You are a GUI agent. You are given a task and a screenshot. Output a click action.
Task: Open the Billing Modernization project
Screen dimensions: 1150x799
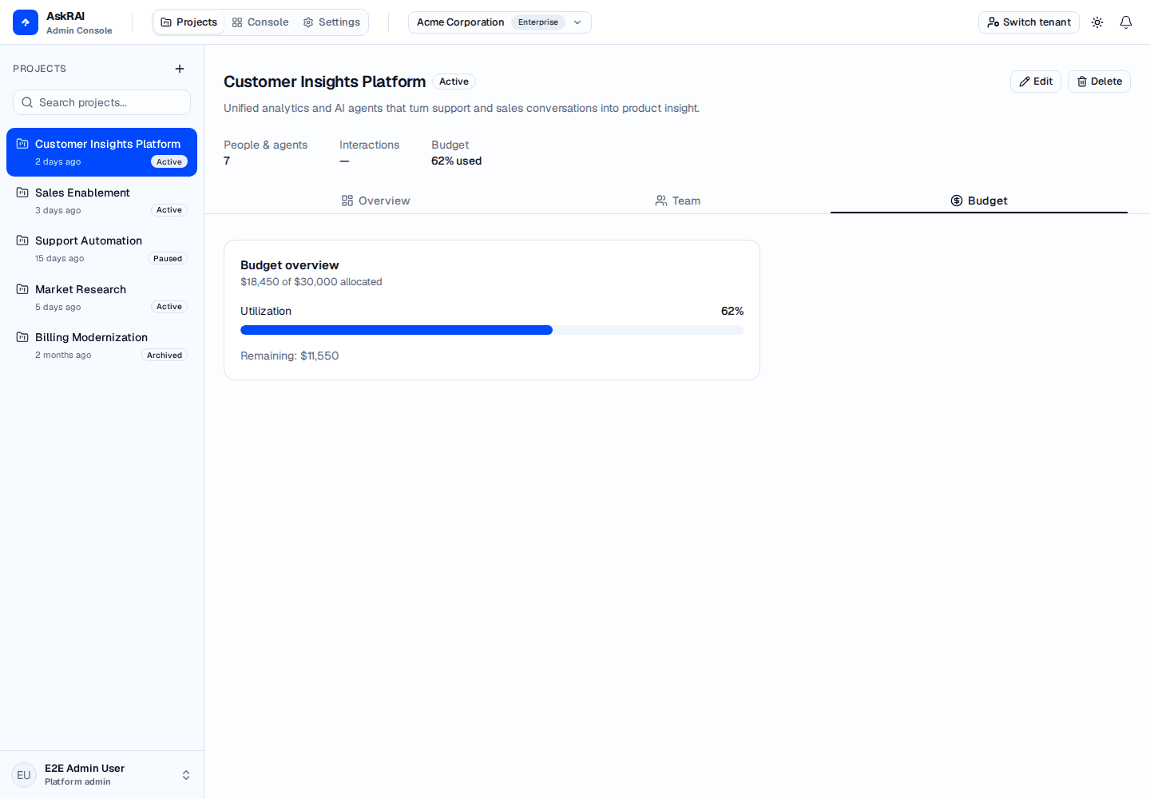click(101, 345)
